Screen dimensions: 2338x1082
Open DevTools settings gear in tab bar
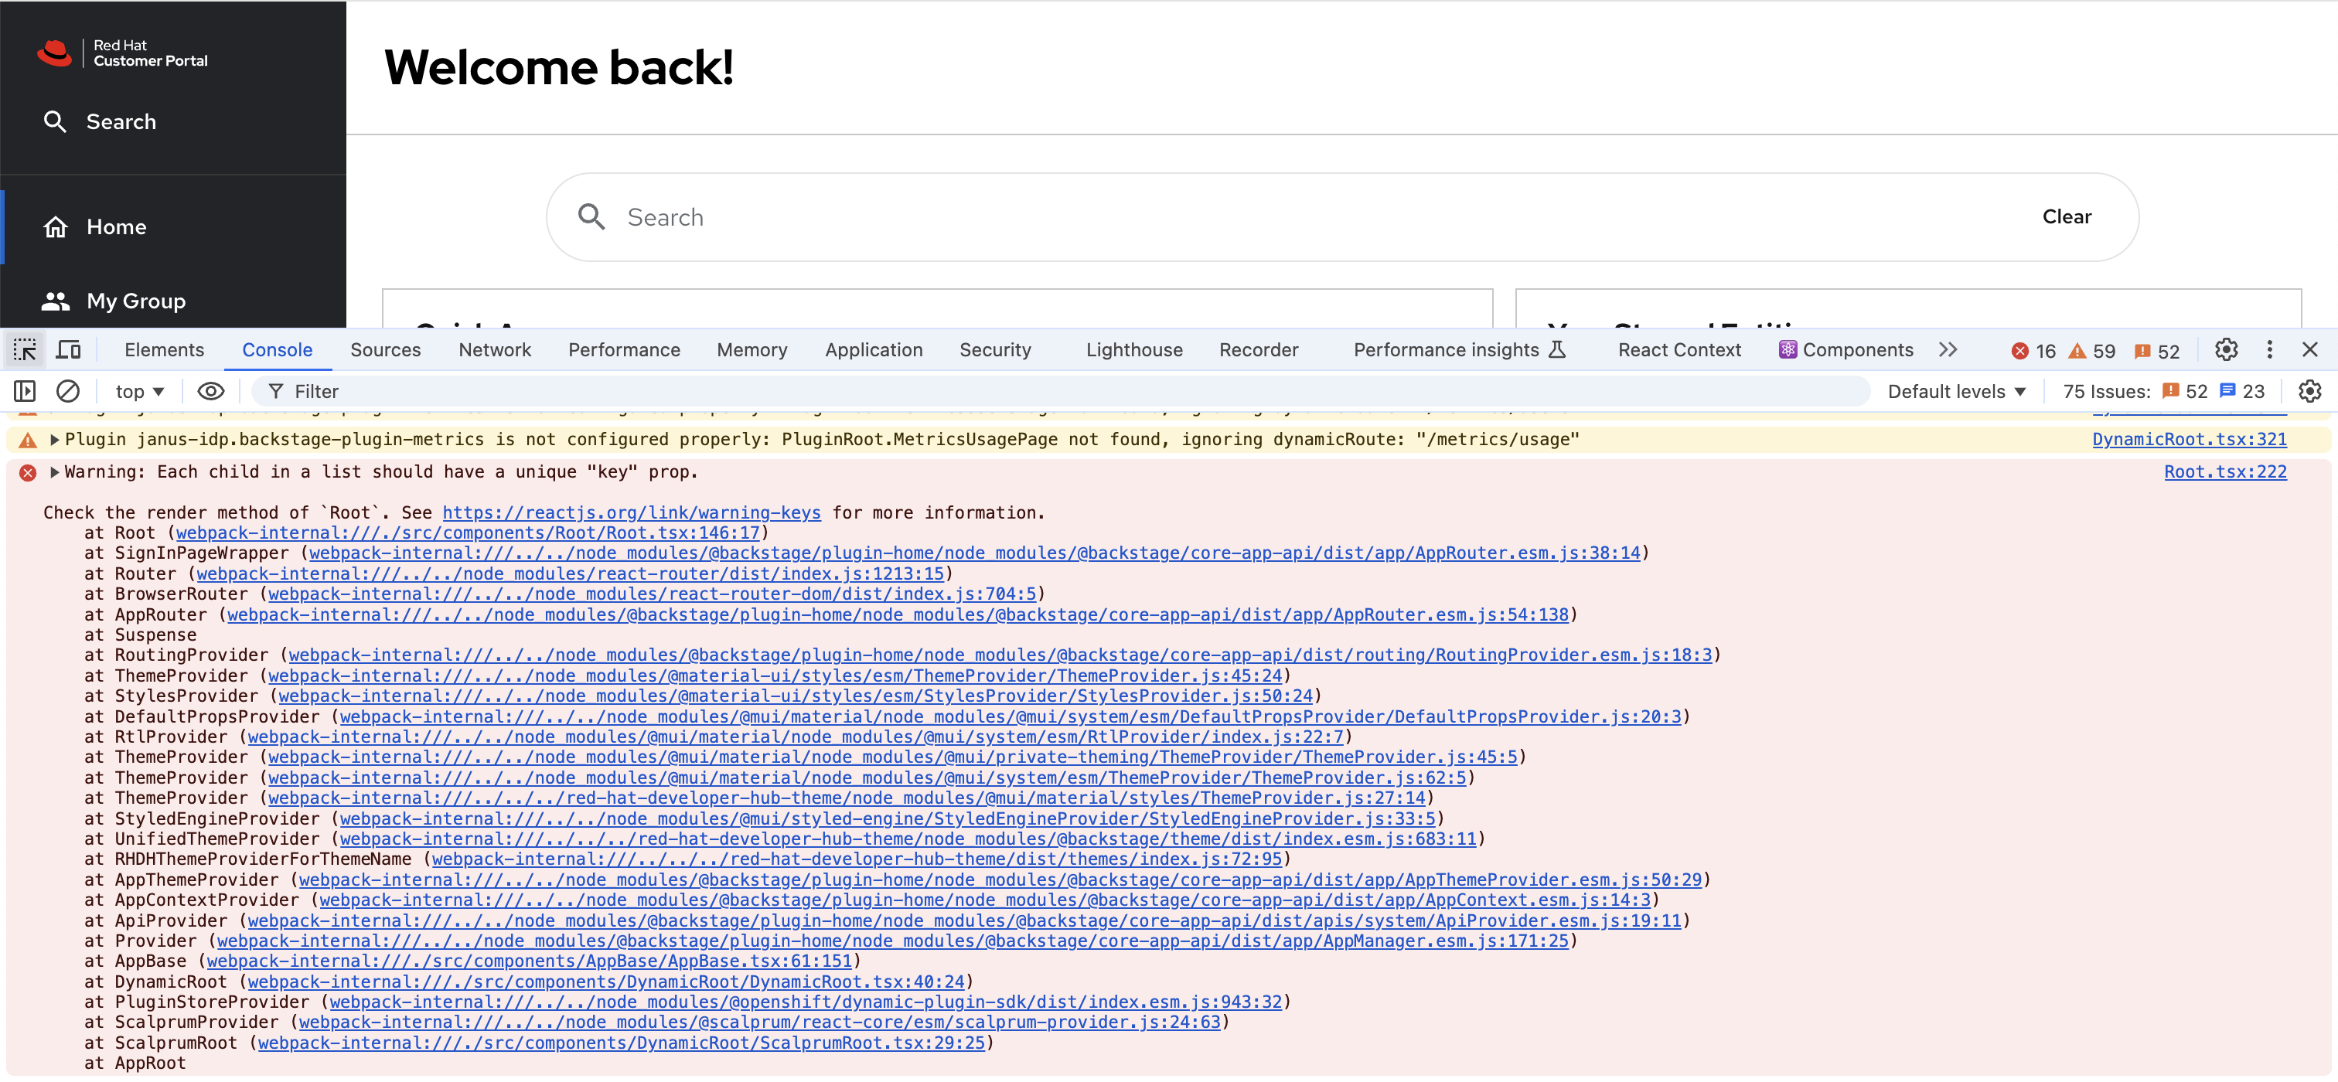(x=2225, y=349)
